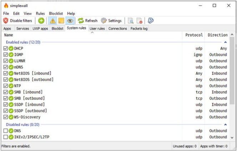Switch to the Packets log tab
The image size is (237, 152).
[139, 29]
